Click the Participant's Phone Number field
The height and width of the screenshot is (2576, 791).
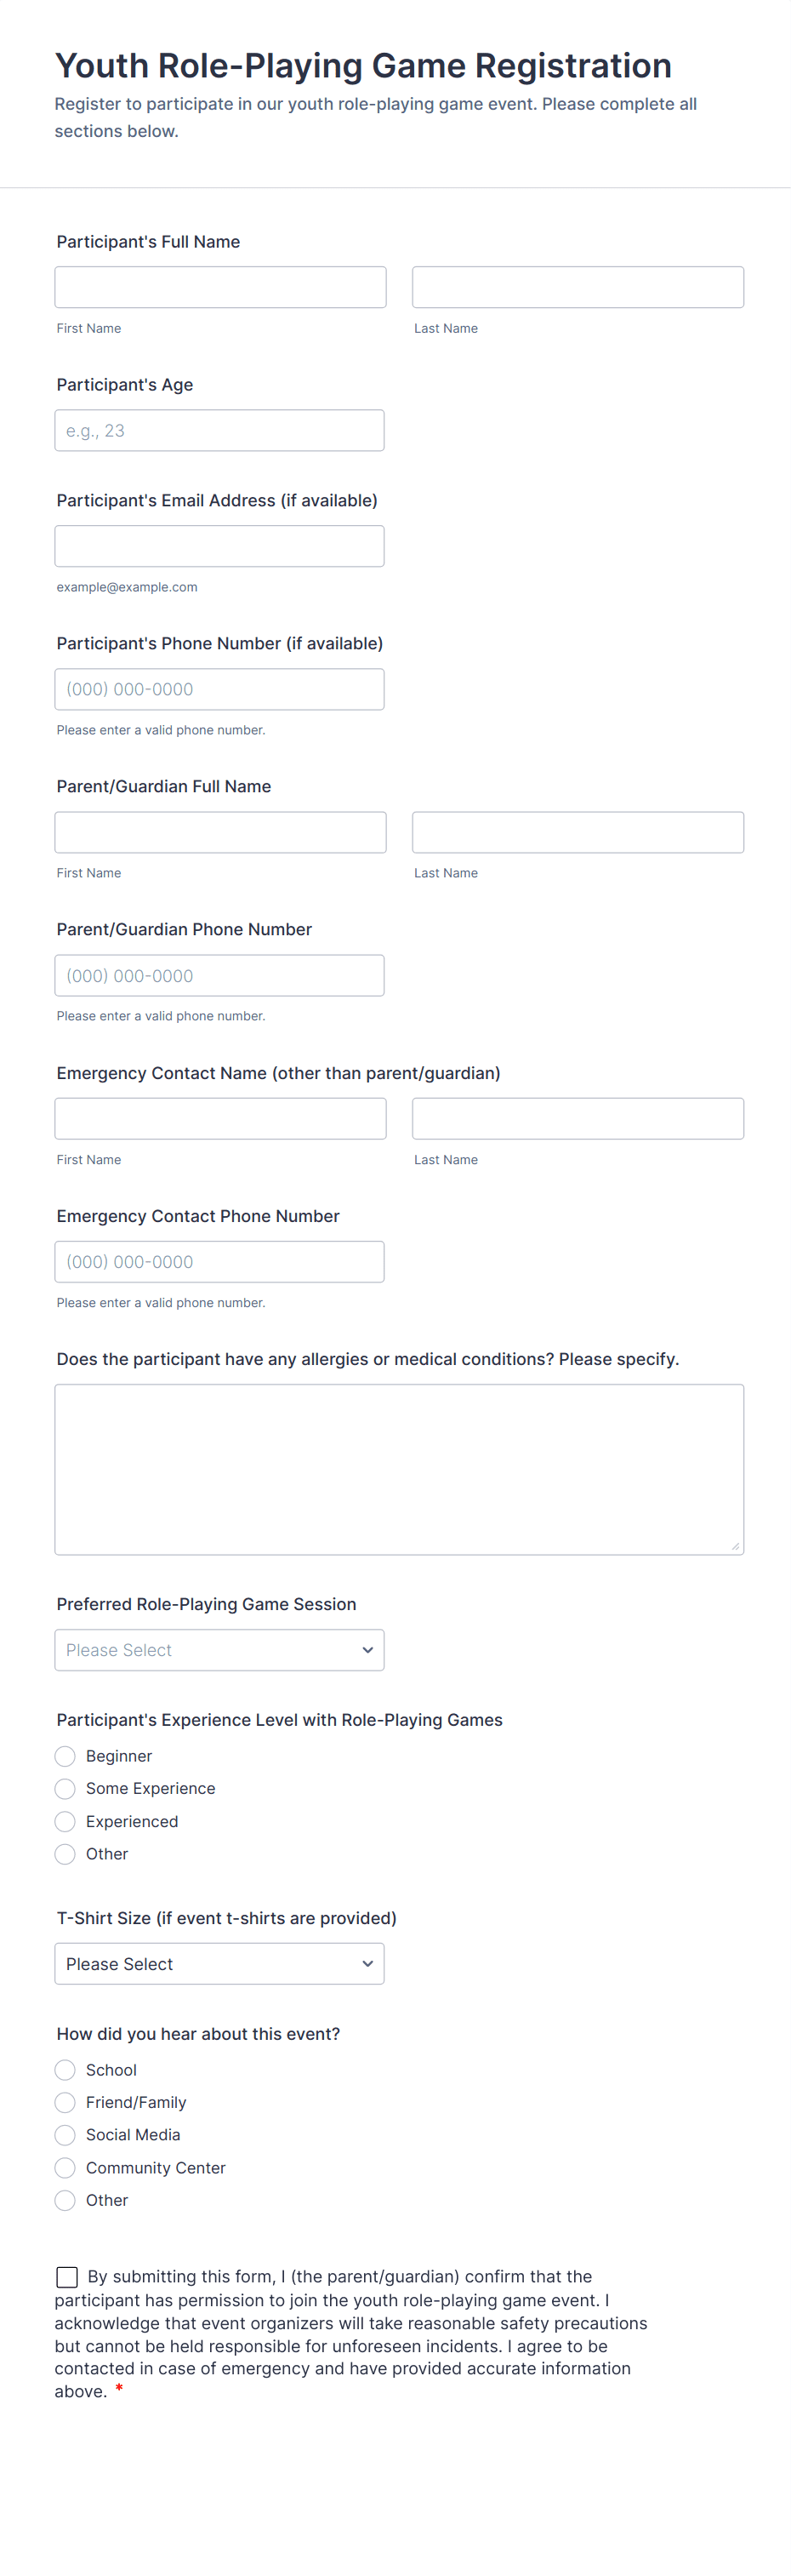click(x=219, y=689)
